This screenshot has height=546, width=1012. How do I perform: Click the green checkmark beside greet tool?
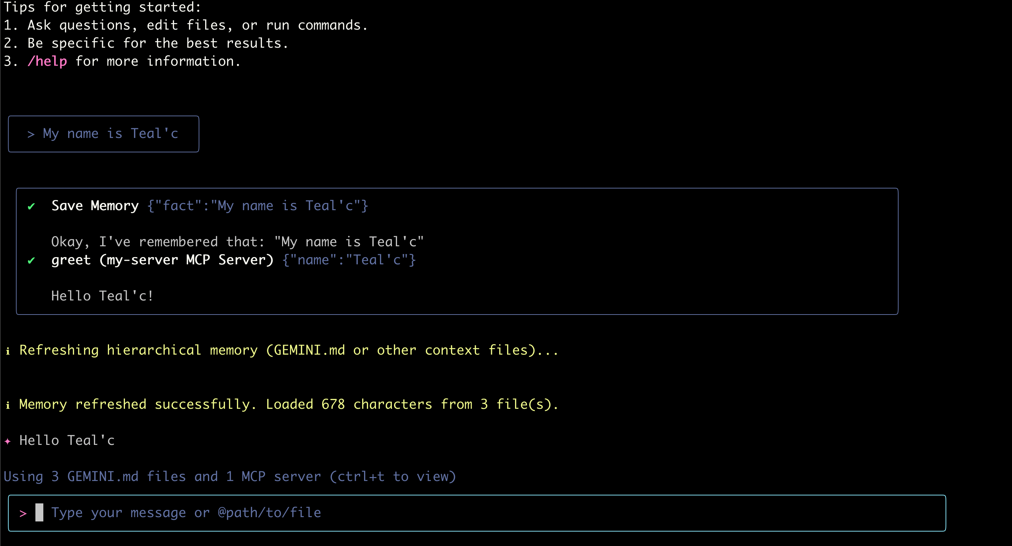pos(31,260)
